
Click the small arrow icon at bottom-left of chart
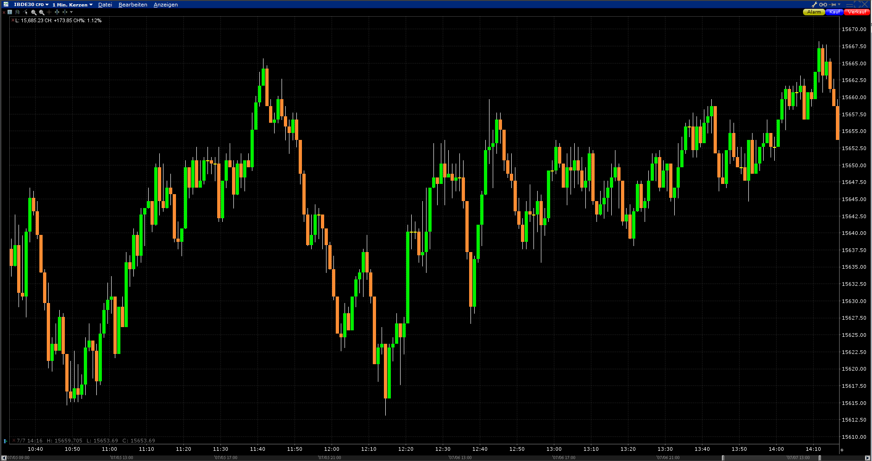point(5,441)
